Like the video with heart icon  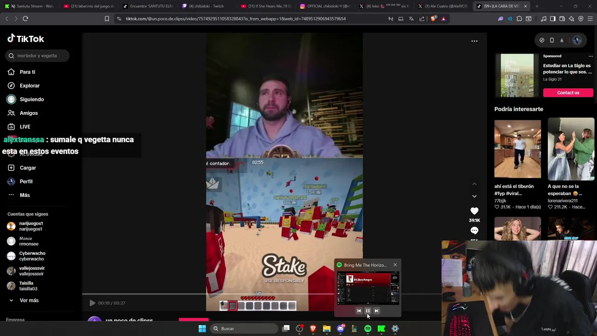tap(474, 211)
